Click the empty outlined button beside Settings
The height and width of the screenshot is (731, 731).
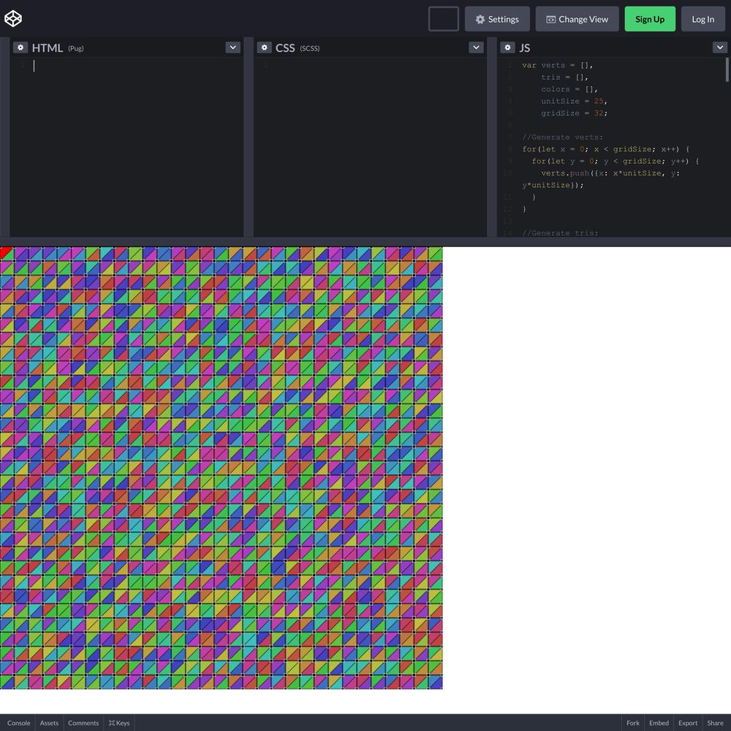point(444,19)
